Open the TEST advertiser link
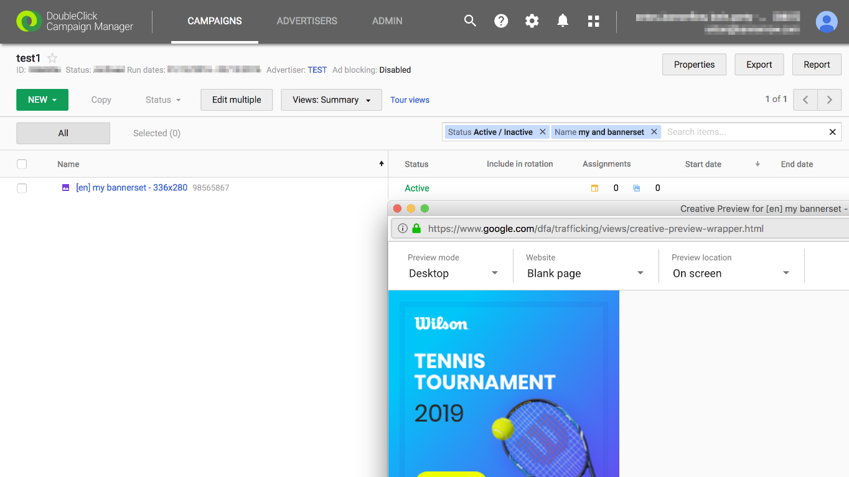849x477 pixels. click(x=317, y=70)
